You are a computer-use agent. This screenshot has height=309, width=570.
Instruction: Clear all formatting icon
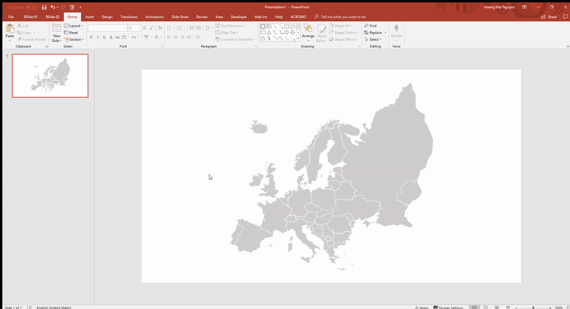[x=160, y=28]
